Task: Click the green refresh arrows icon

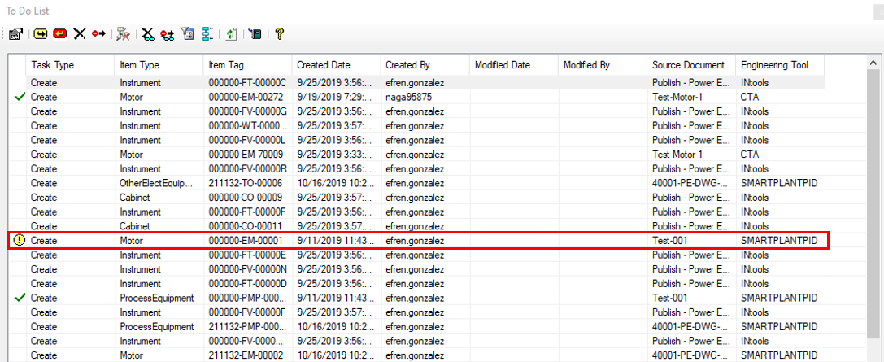Action: pyautogui.click(x=231, y=33)
